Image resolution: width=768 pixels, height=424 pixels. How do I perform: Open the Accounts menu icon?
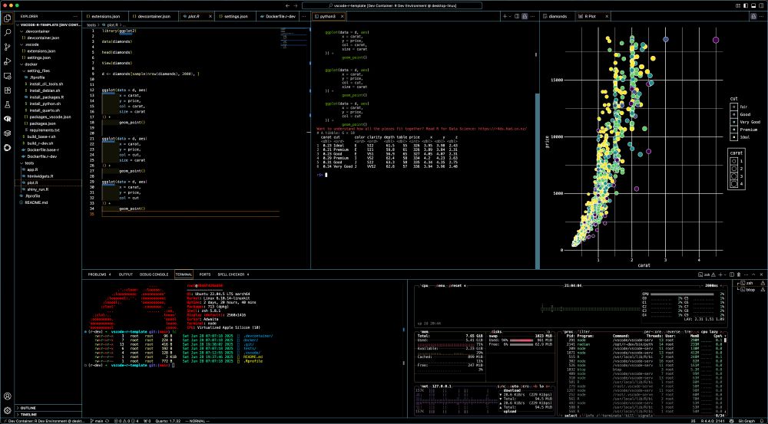pyautogui.click(x=8, y=396)
